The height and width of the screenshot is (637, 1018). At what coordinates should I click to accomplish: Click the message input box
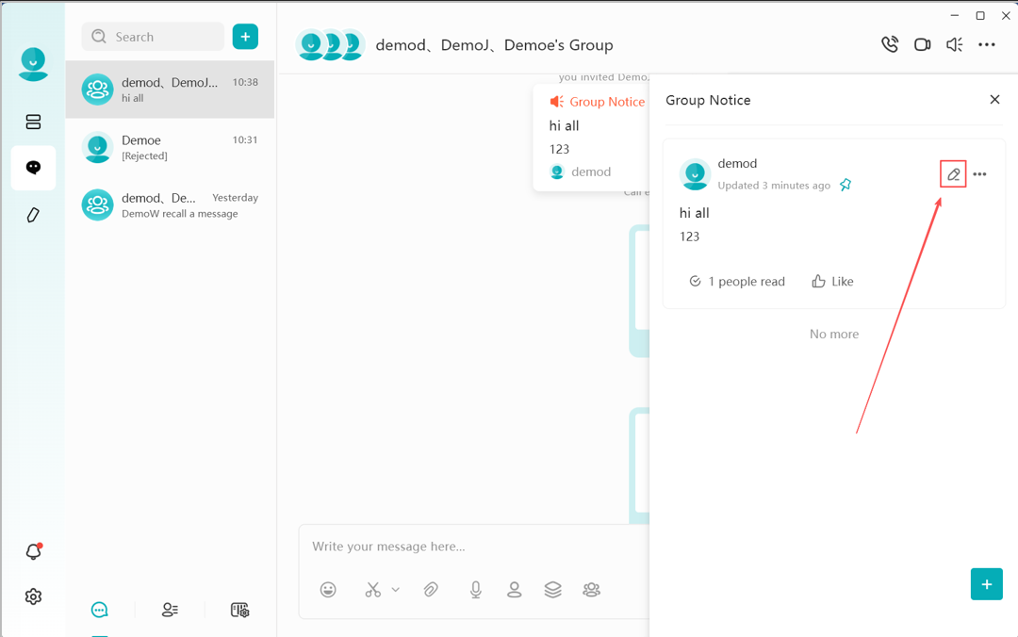coord(474,547)
